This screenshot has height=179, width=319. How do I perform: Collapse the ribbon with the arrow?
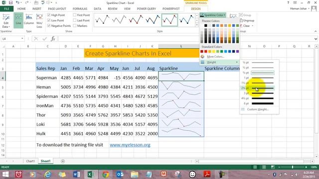point(316,31)
